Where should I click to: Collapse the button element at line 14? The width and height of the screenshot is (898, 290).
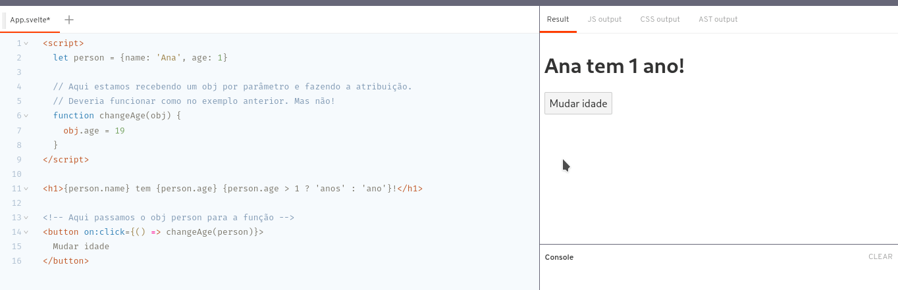26,232
